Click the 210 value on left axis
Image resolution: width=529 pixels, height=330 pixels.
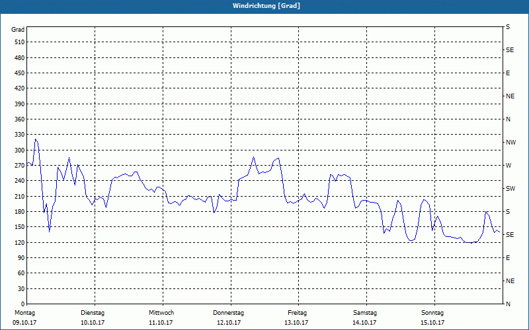point(19,196)
